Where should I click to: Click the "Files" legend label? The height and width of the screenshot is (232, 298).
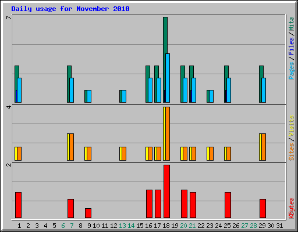[x=291, y=46]
